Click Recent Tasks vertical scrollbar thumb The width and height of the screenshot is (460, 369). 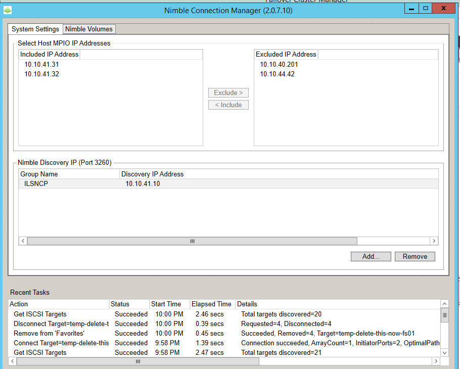[445, 315]
